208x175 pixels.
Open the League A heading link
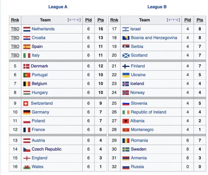(x=58, y=7)
